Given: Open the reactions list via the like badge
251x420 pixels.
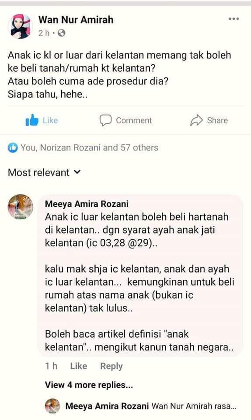Looking at the screenshot, I should pos(13,147).
